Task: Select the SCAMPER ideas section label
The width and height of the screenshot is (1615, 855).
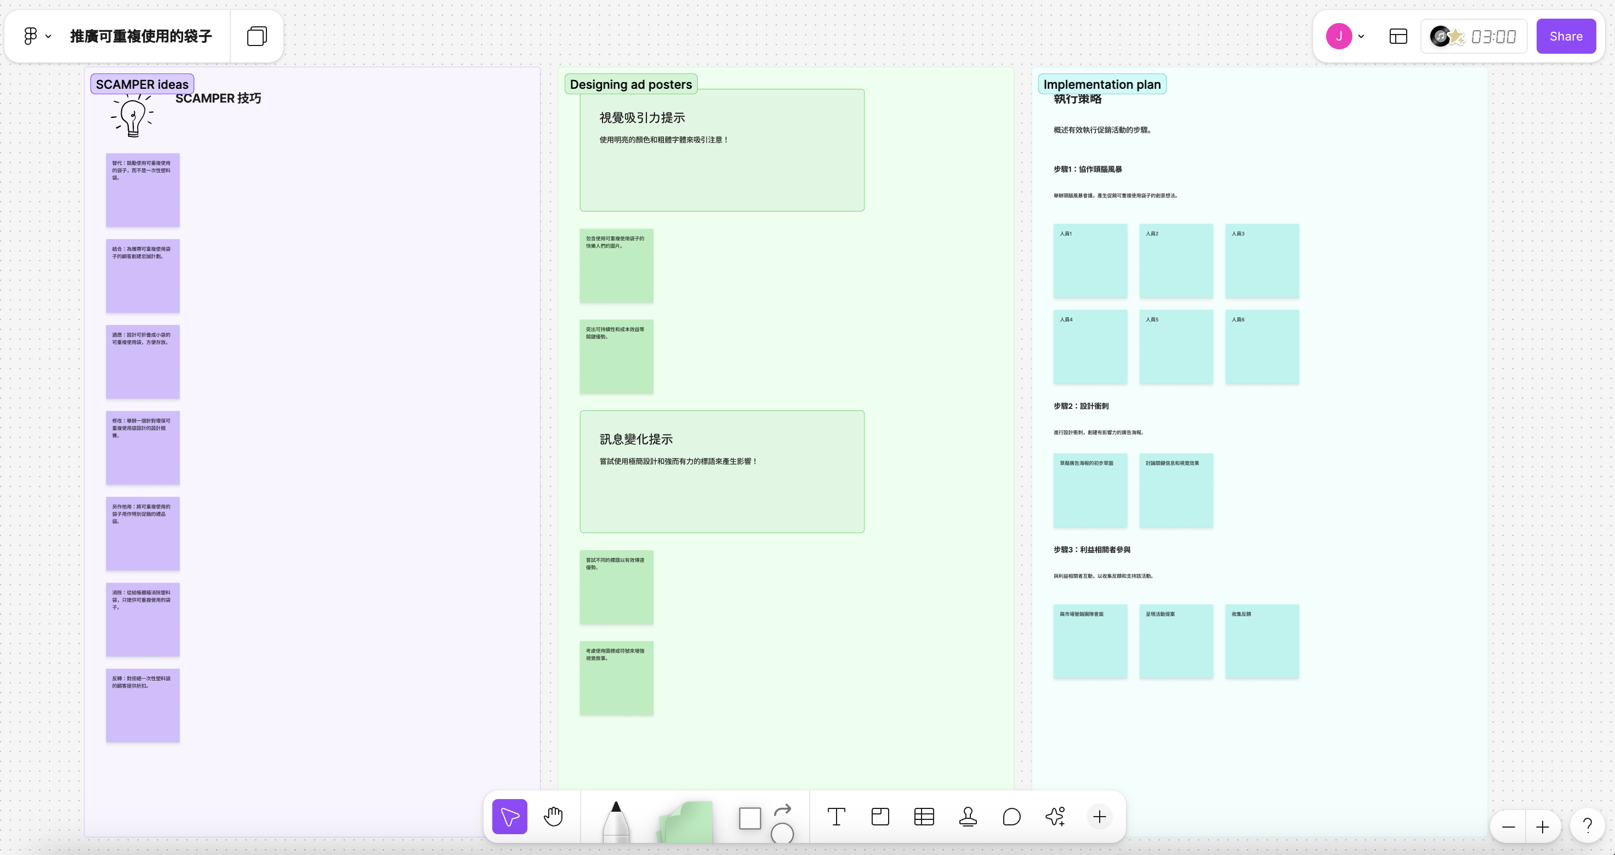Action: tap(141, 84)
